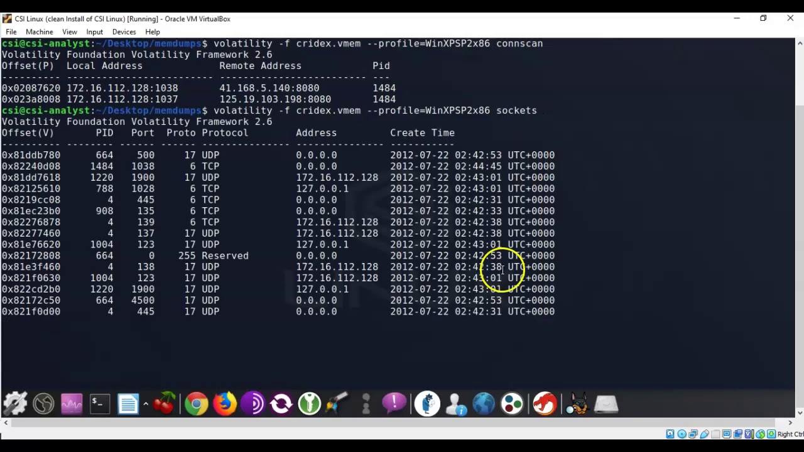Click offset 0x82172c50 socket row
Image resolution: width=804 pixels, height=452 pixels.
click(x=278, y=300)
